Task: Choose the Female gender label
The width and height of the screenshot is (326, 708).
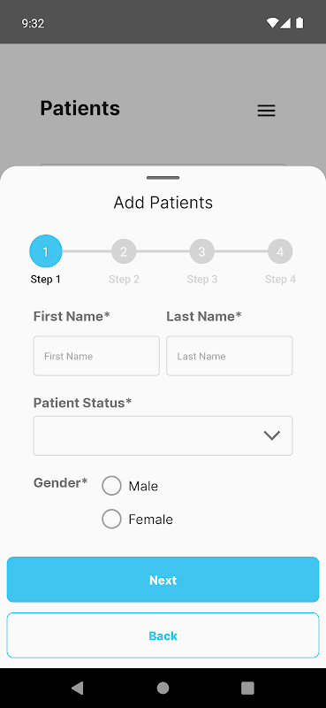Action: tap(150, 519)
